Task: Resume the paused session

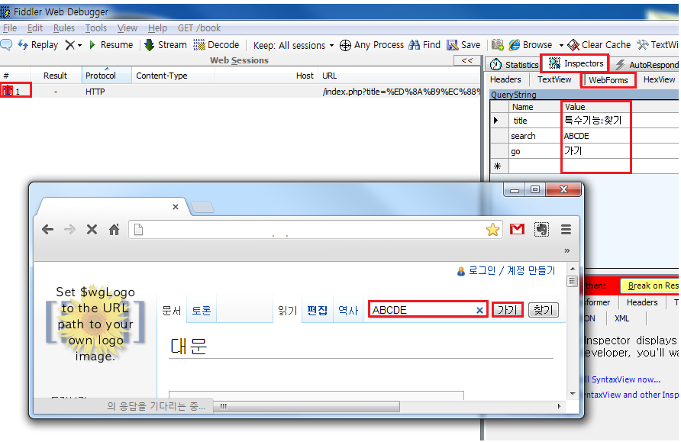Action: click(x=111, y=45)
